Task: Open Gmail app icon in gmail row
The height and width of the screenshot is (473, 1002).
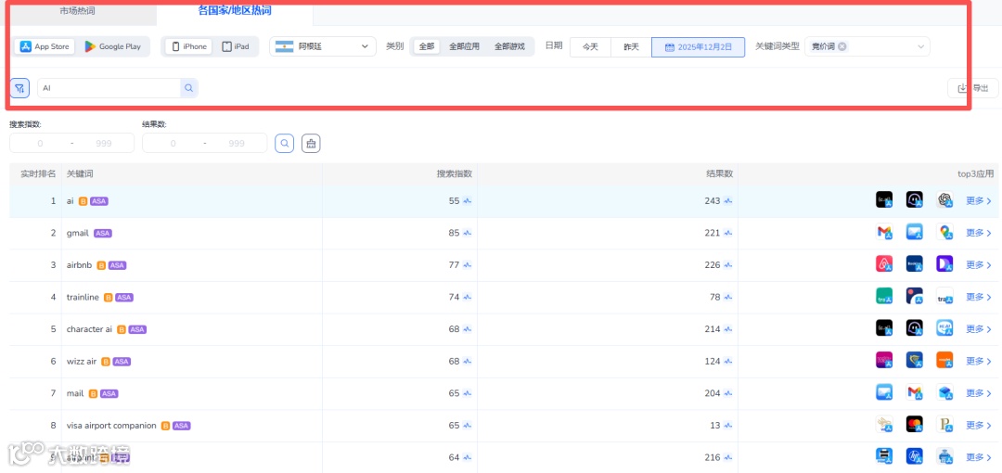Action: point(884,232)
